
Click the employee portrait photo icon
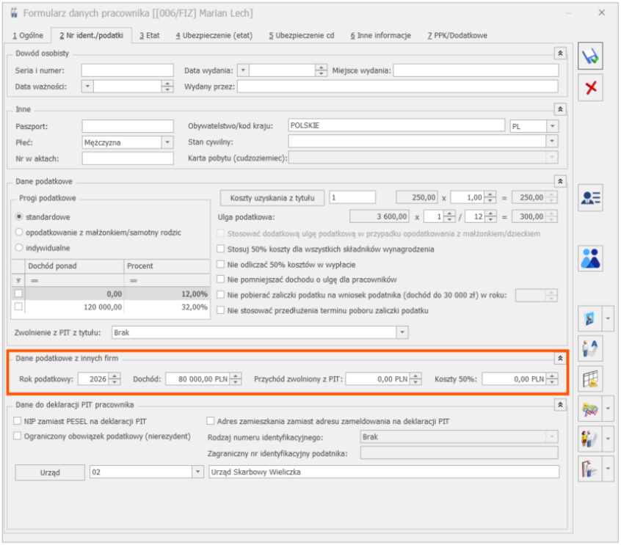[x=589, y=318]
